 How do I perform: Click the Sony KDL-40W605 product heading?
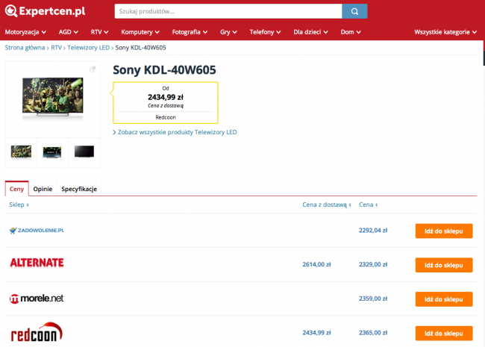164,70
